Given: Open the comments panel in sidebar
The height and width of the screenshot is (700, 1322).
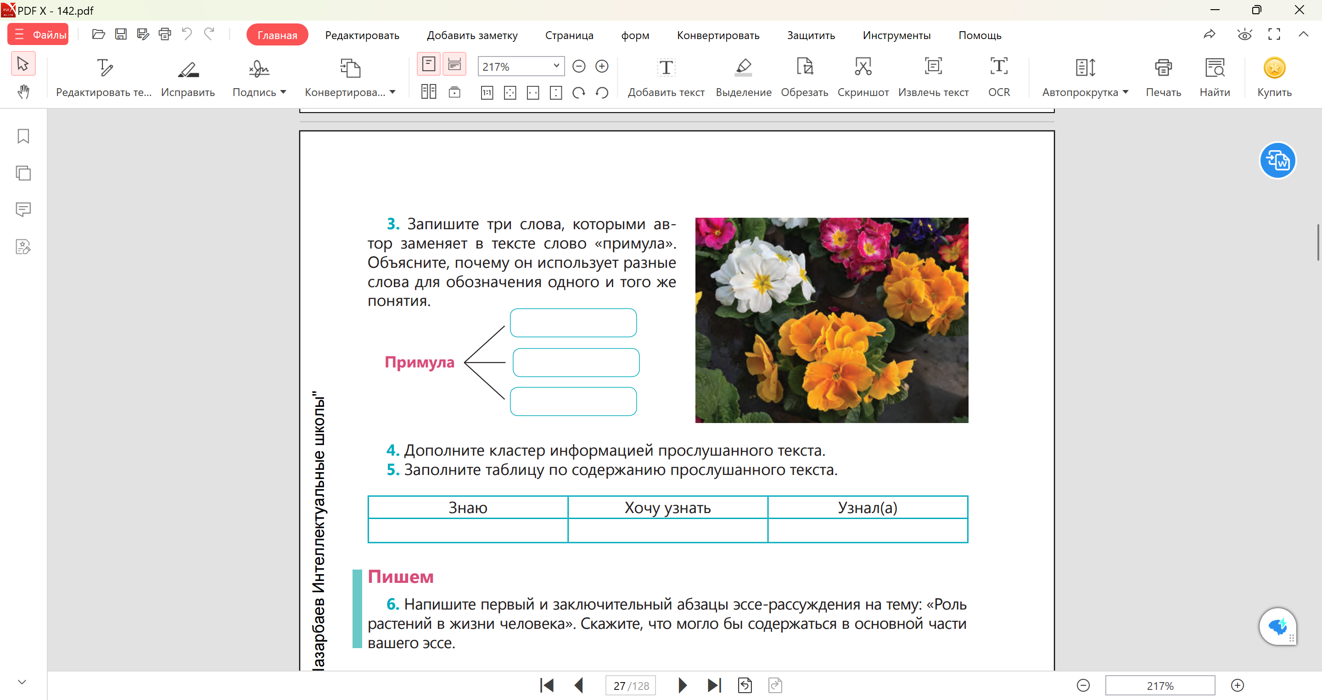Looking at the screenshot, I should [x=23, y=209].
